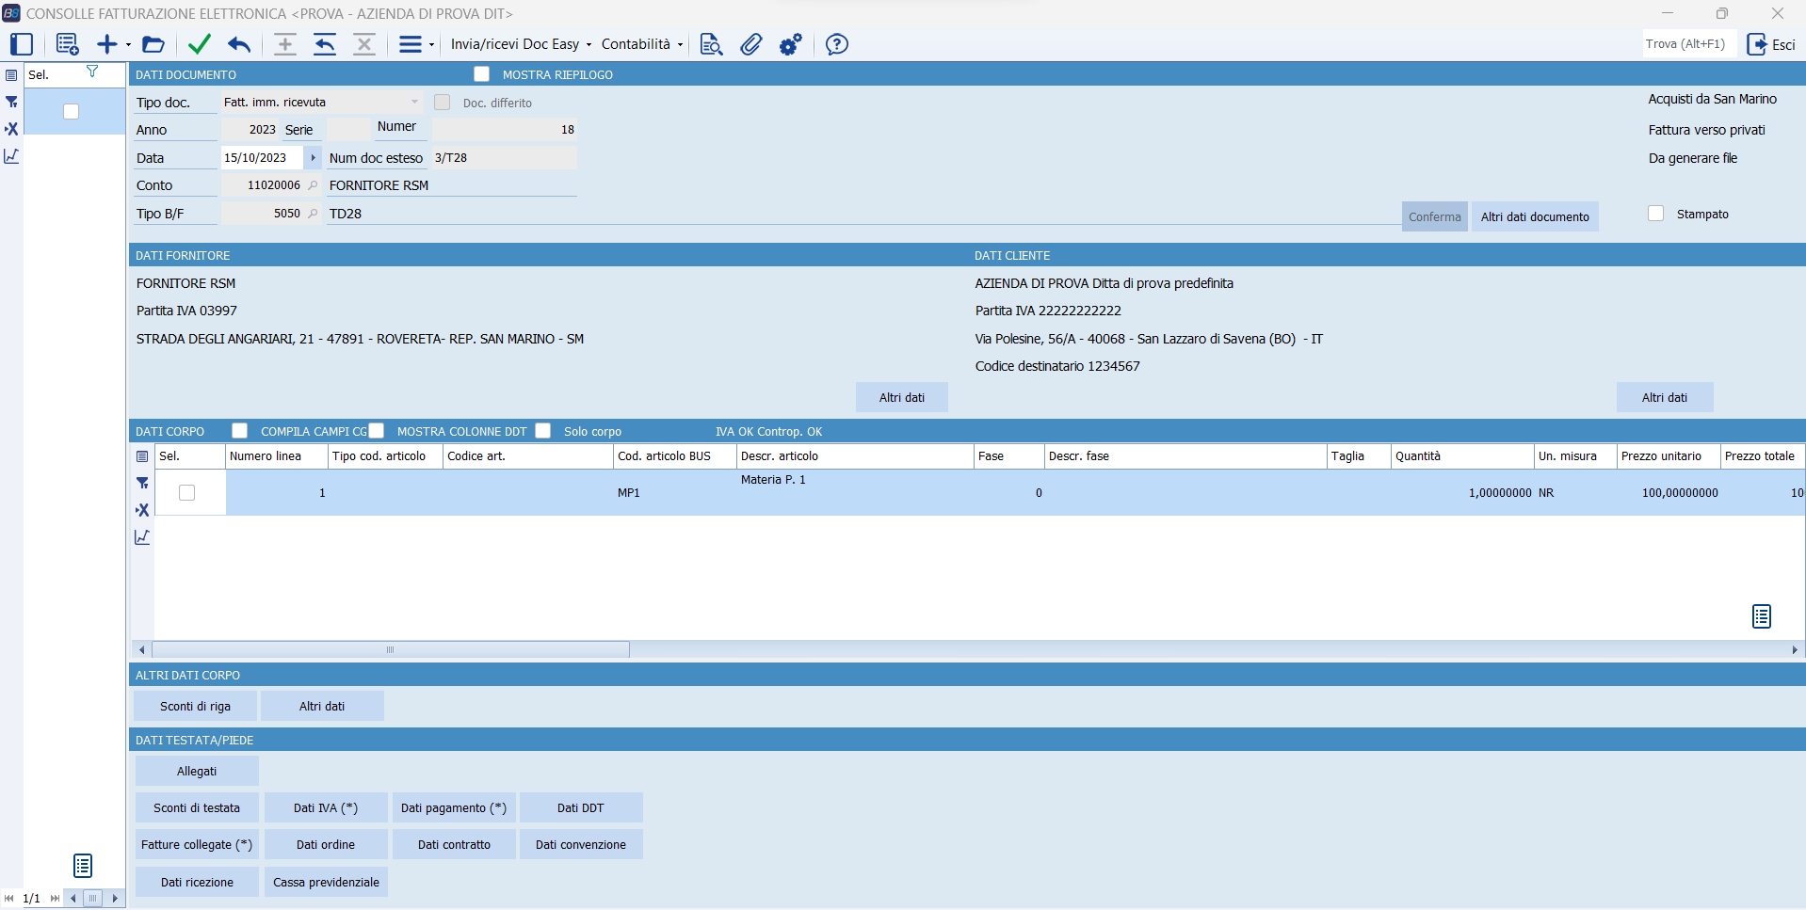The height and width of the screenshot is (910, 1806).
Task: Toggle the Solo corpo checkbox
Action: [543, 431]
